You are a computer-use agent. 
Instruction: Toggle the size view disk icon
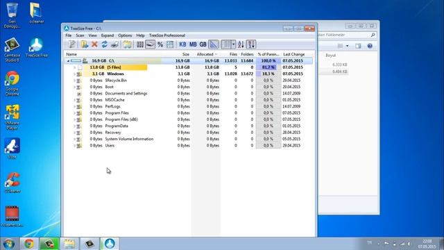coord(150,44)
